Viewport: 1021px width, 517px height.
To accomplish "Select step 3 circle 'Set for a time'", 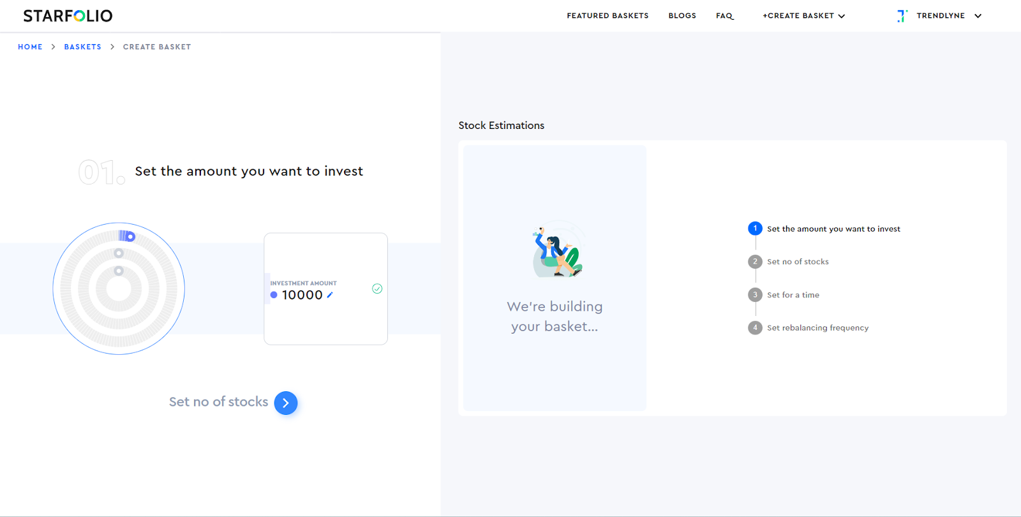I will pos(755,295).
